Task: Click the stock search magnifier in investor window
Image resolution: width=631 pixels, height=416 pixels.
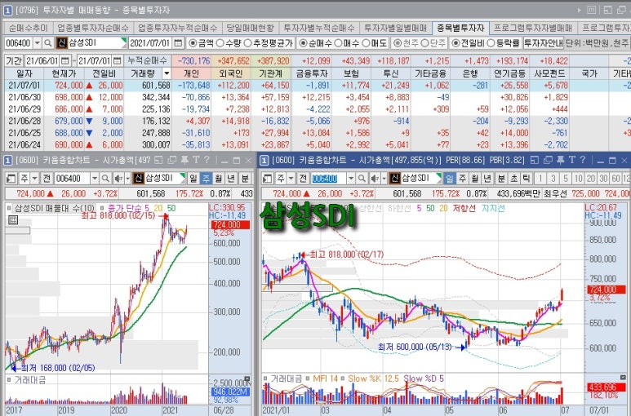Action: click(x=48, y=42)
